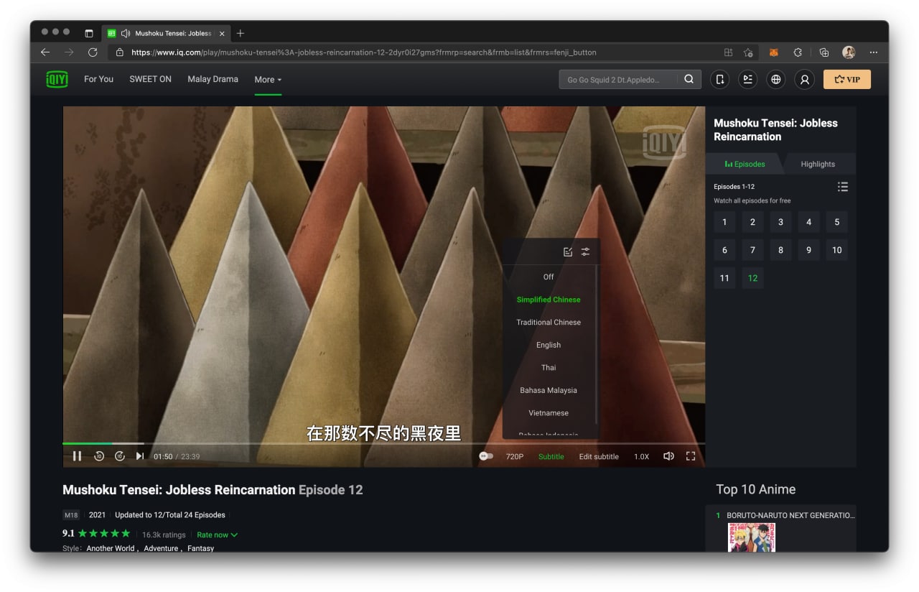
Task: Open the Adventure style link
Action: [x=161, y=548]
